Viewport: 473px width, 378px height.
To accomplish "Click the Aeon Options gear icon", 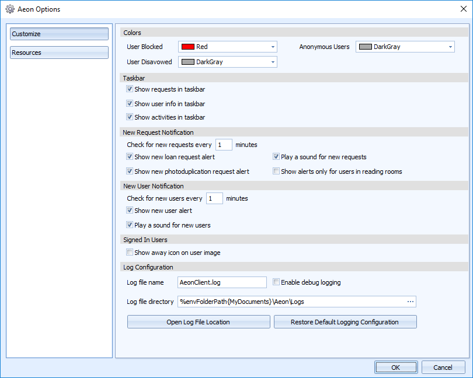I will pos(9,9).
